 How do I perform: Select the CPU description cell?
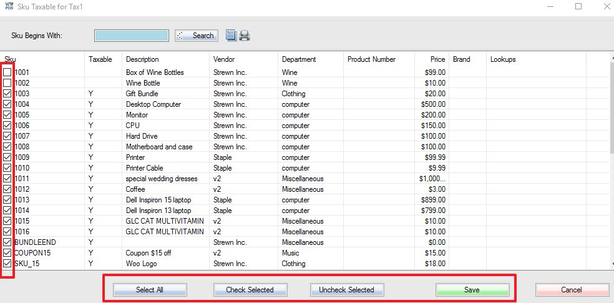coord(133,125)
